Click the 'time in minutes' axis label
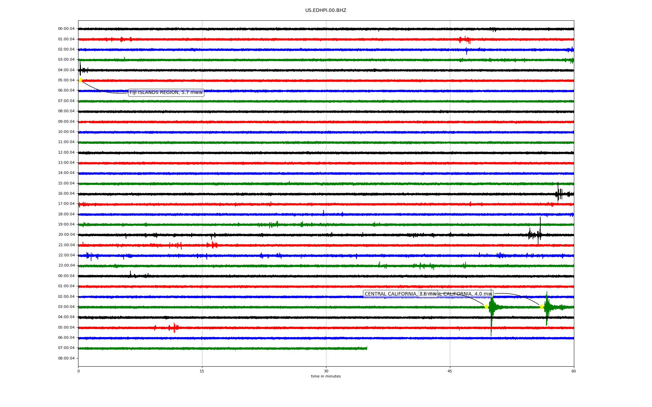652x407 pixels. [326, 376]
